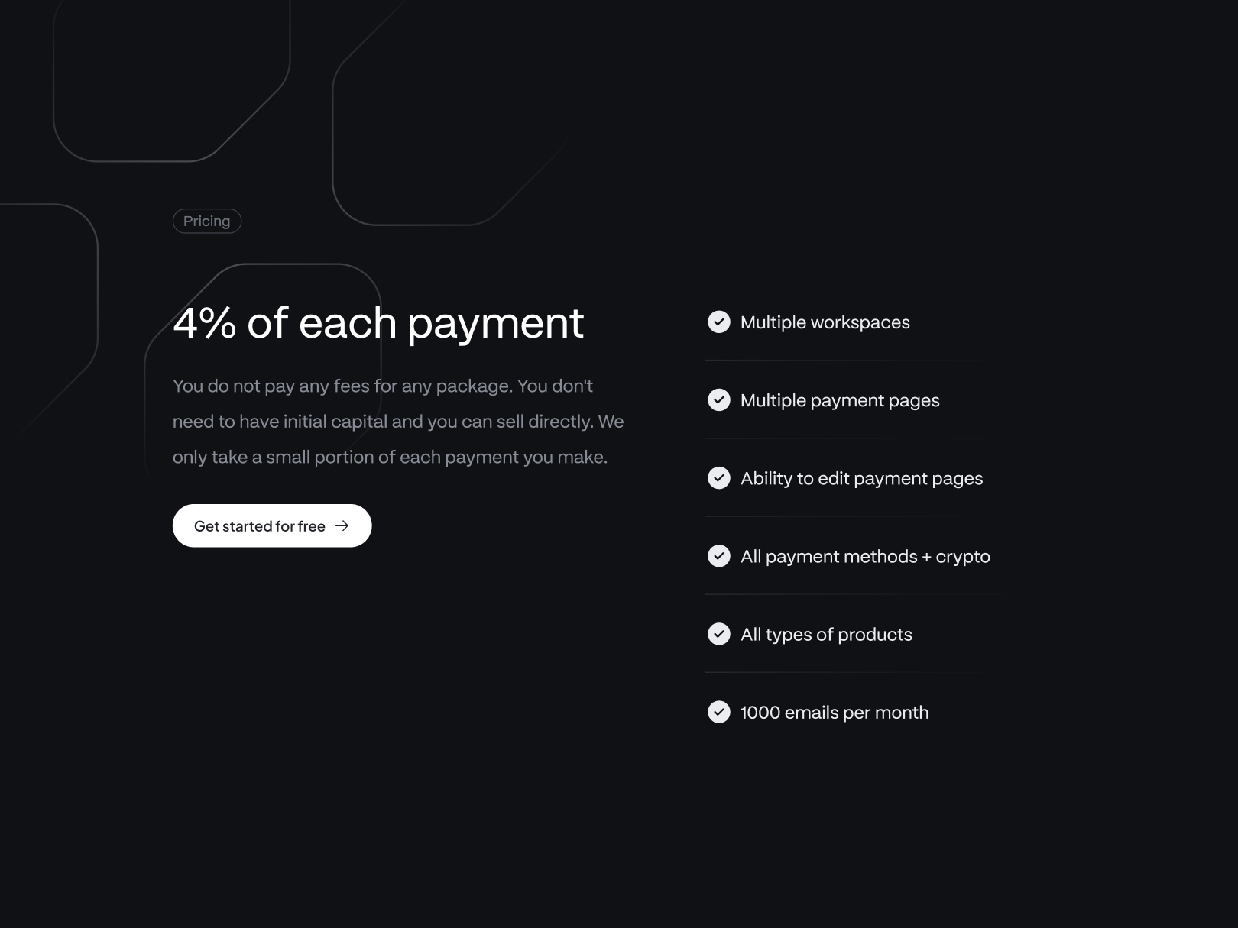Image resolution: width=1238 pixels, height=928 pixels.
Task: Open the Pricing section badge
Action: click(x=206, y=221)
